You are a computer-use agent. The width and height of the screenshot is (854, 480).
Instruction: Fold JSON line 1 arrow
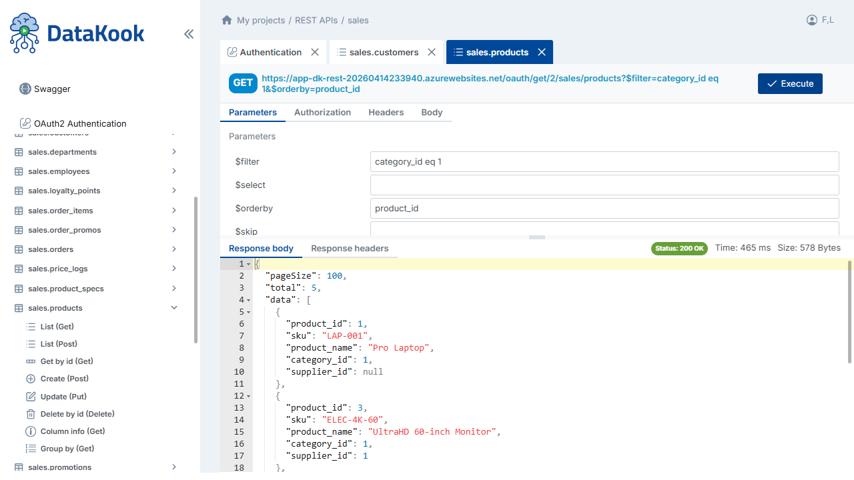click(x=249, y=264)
